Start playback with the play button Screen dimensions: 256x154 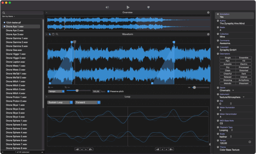pyautogui.click(x=128, y=7)
